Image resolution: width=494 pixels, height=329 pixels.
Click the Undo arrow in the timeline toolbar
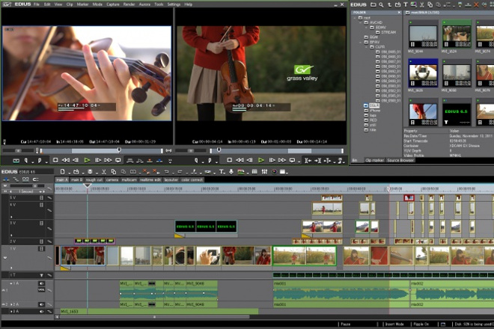(x=166, y=171)
